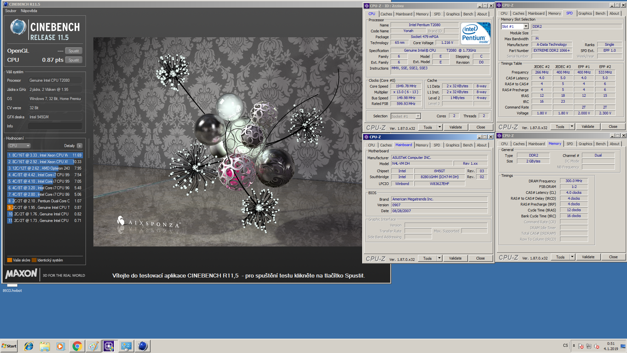
Task: Click the Action Center flag tray icon
Action: (581, 346)
